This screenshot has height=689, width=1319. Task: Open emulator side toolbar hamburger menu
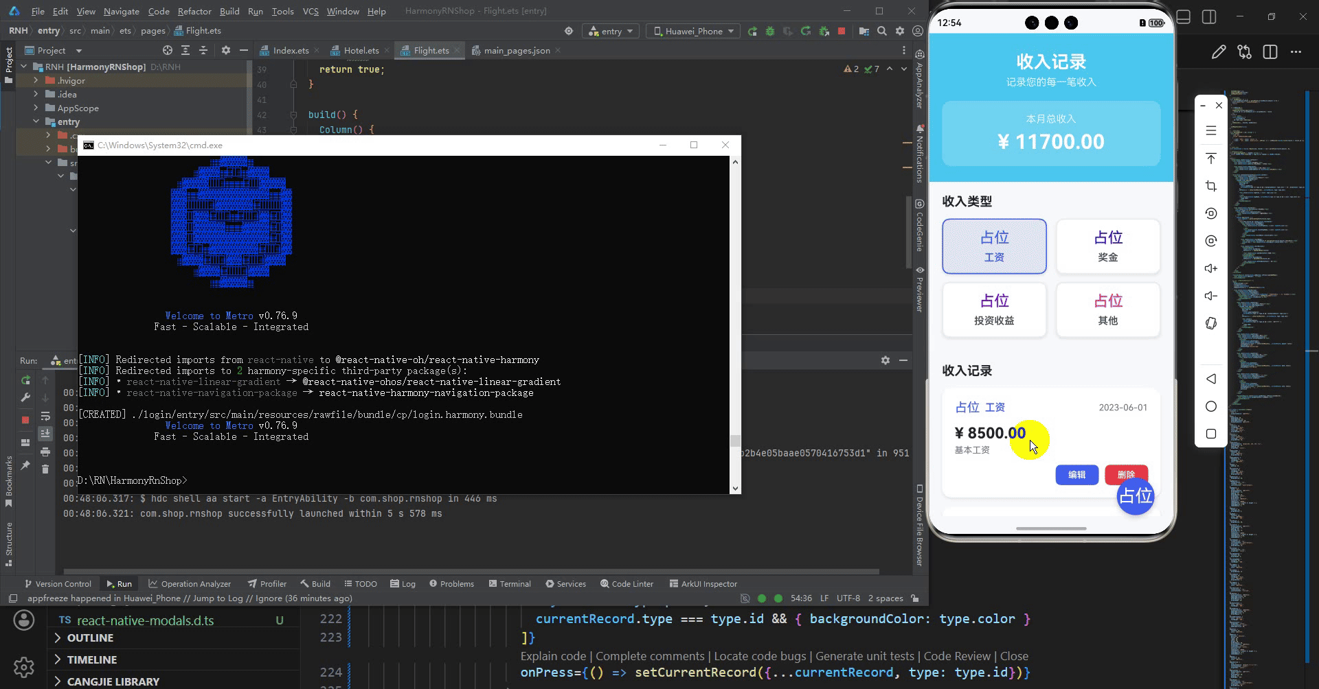tap(1211, 130)
